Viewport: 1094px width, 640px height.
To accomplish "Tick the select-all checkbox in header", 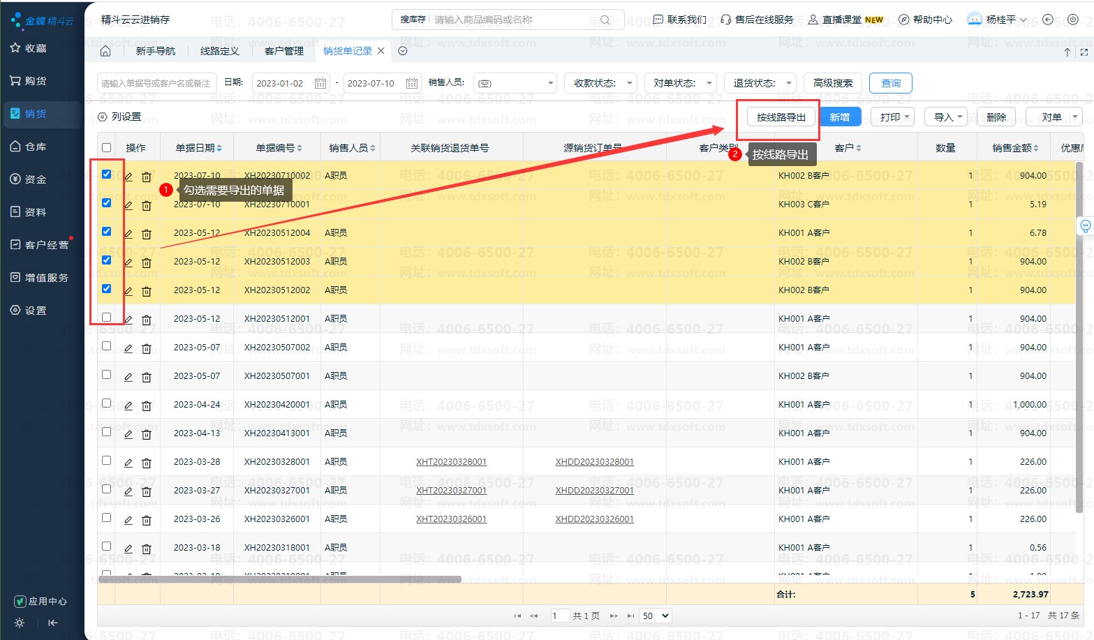I will tap(106, 147).
